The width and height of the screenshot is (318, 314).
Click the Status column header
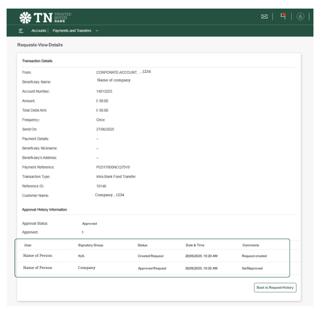[x=142, y=245]
